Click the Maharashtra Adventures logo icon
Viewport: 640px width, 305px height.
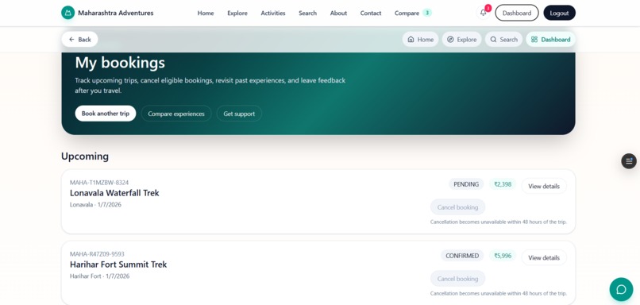[67, 13]
